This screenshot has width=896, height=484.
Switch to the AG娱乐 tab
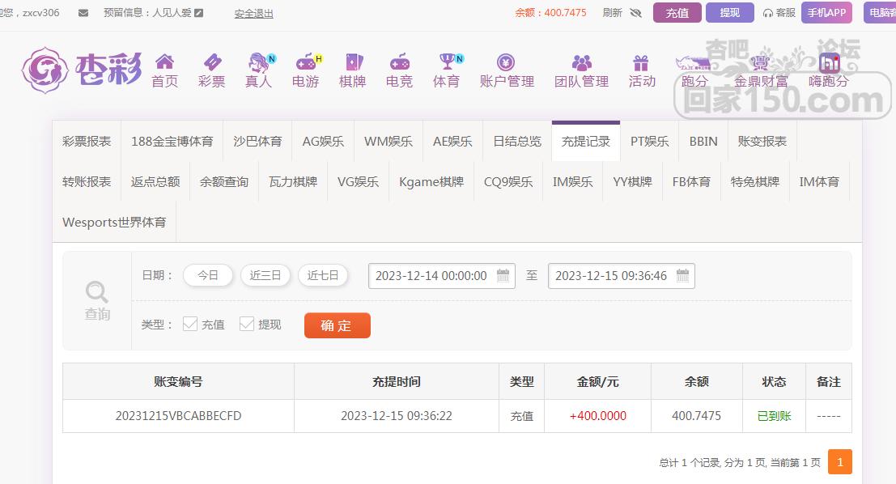(x=324, y=141)
